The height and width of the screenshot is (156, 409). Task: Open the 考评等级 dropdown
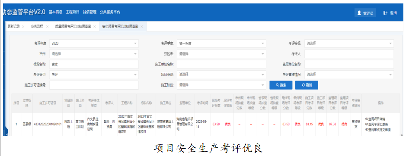[x=349, y=44]
